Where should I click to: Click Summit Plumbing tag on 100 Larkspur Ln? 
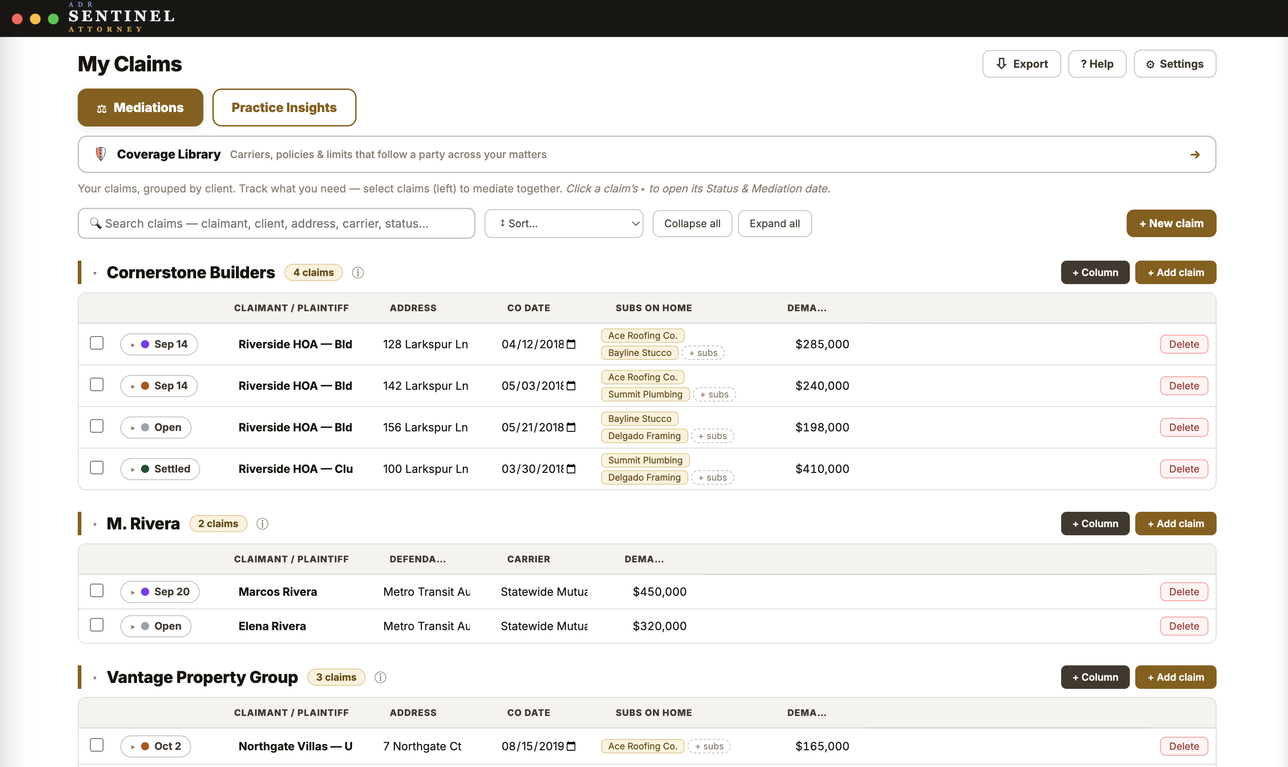click(645, 460)
